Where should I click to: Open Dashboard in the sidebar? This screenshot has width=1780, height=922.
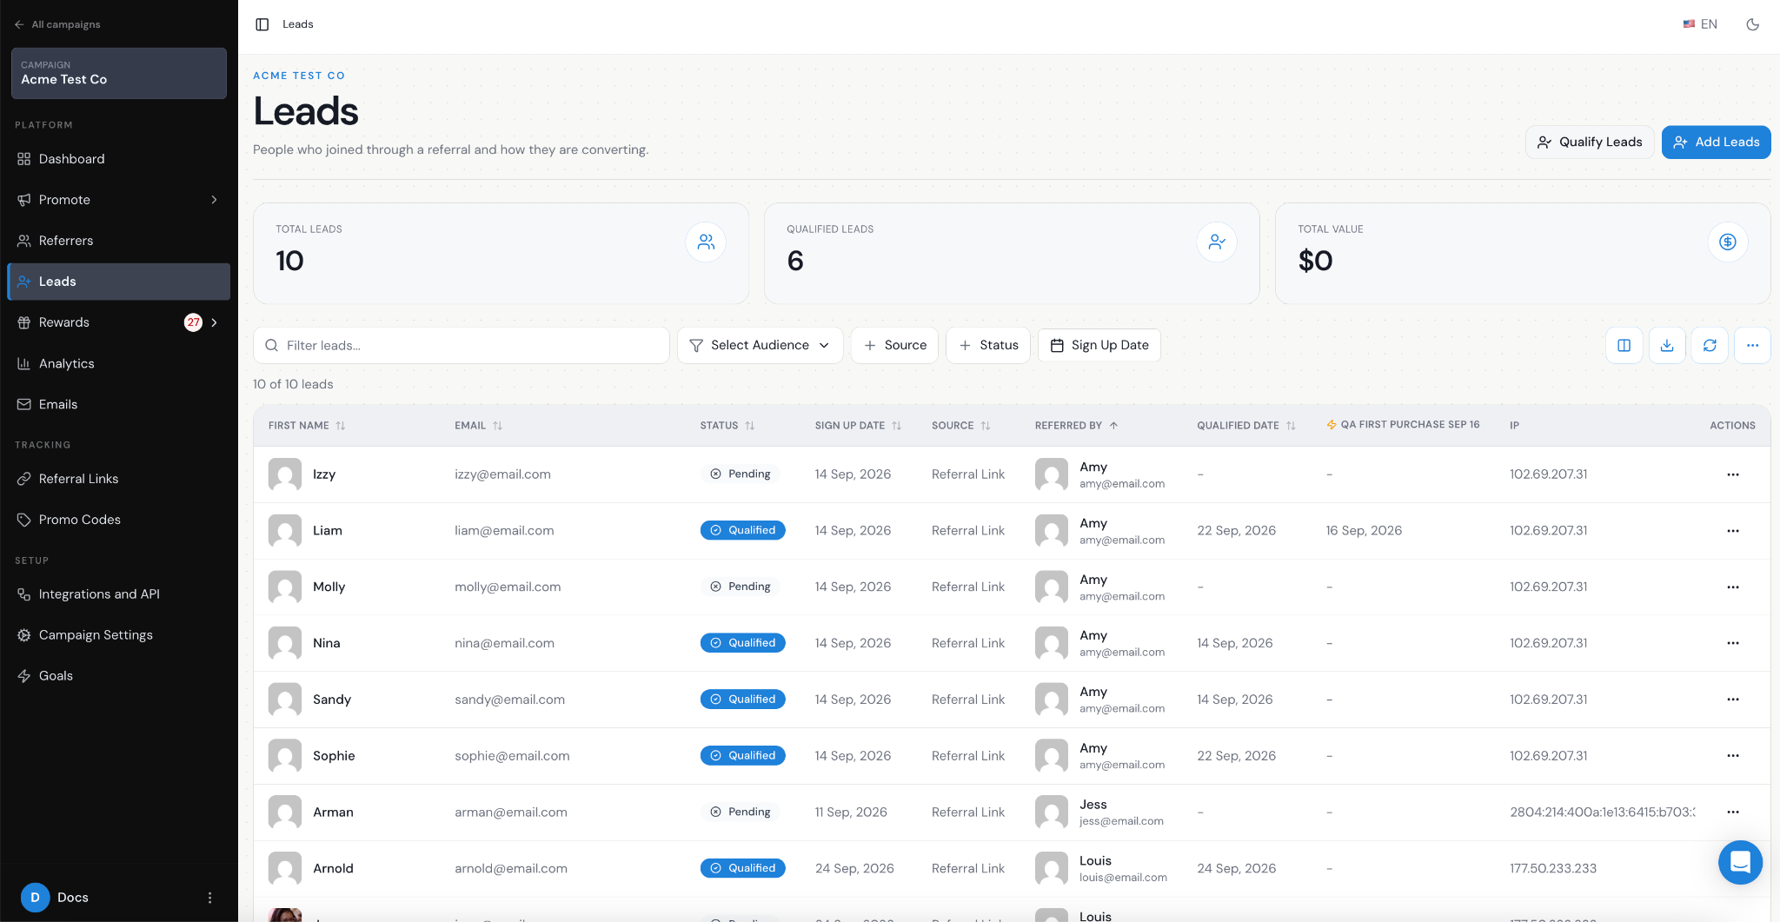pos(118,159)
